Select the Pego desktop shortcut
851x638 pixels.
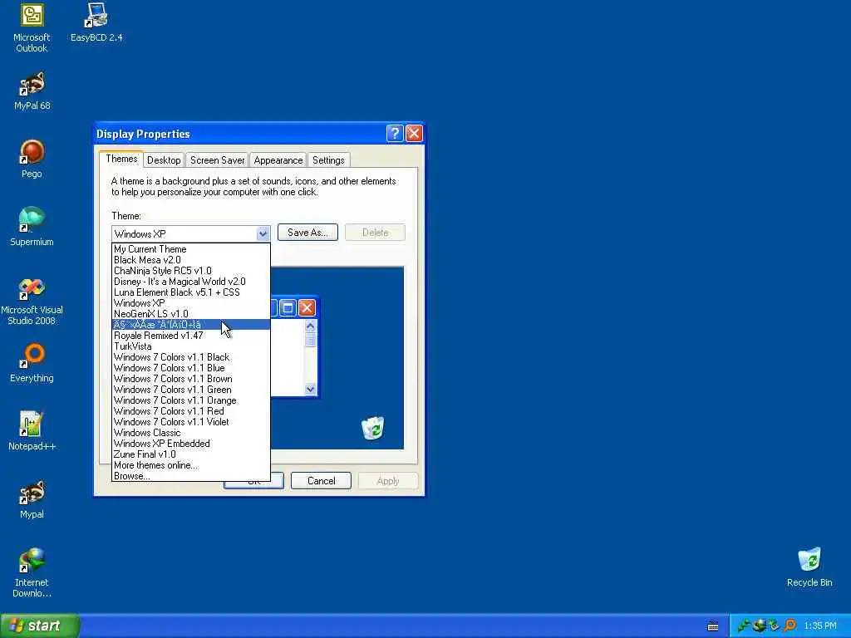(32, 159)
